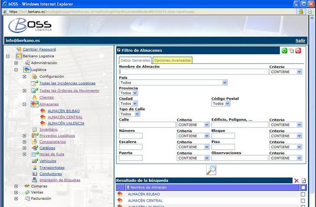316x207 pixels.
Task: Open the Cambiar Password link
Action: [x=39, y=50]
